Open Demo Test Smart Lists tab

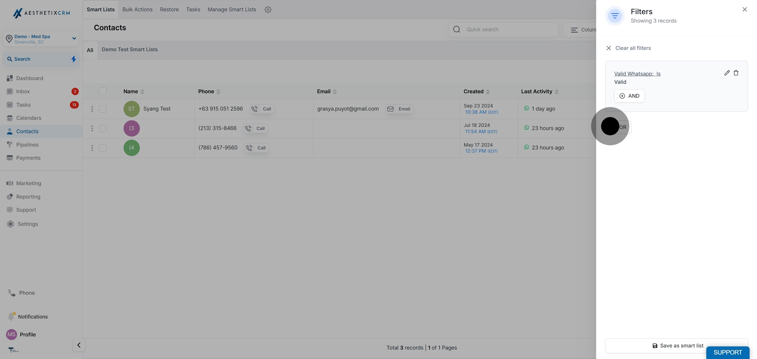click(x=130, y=49)
